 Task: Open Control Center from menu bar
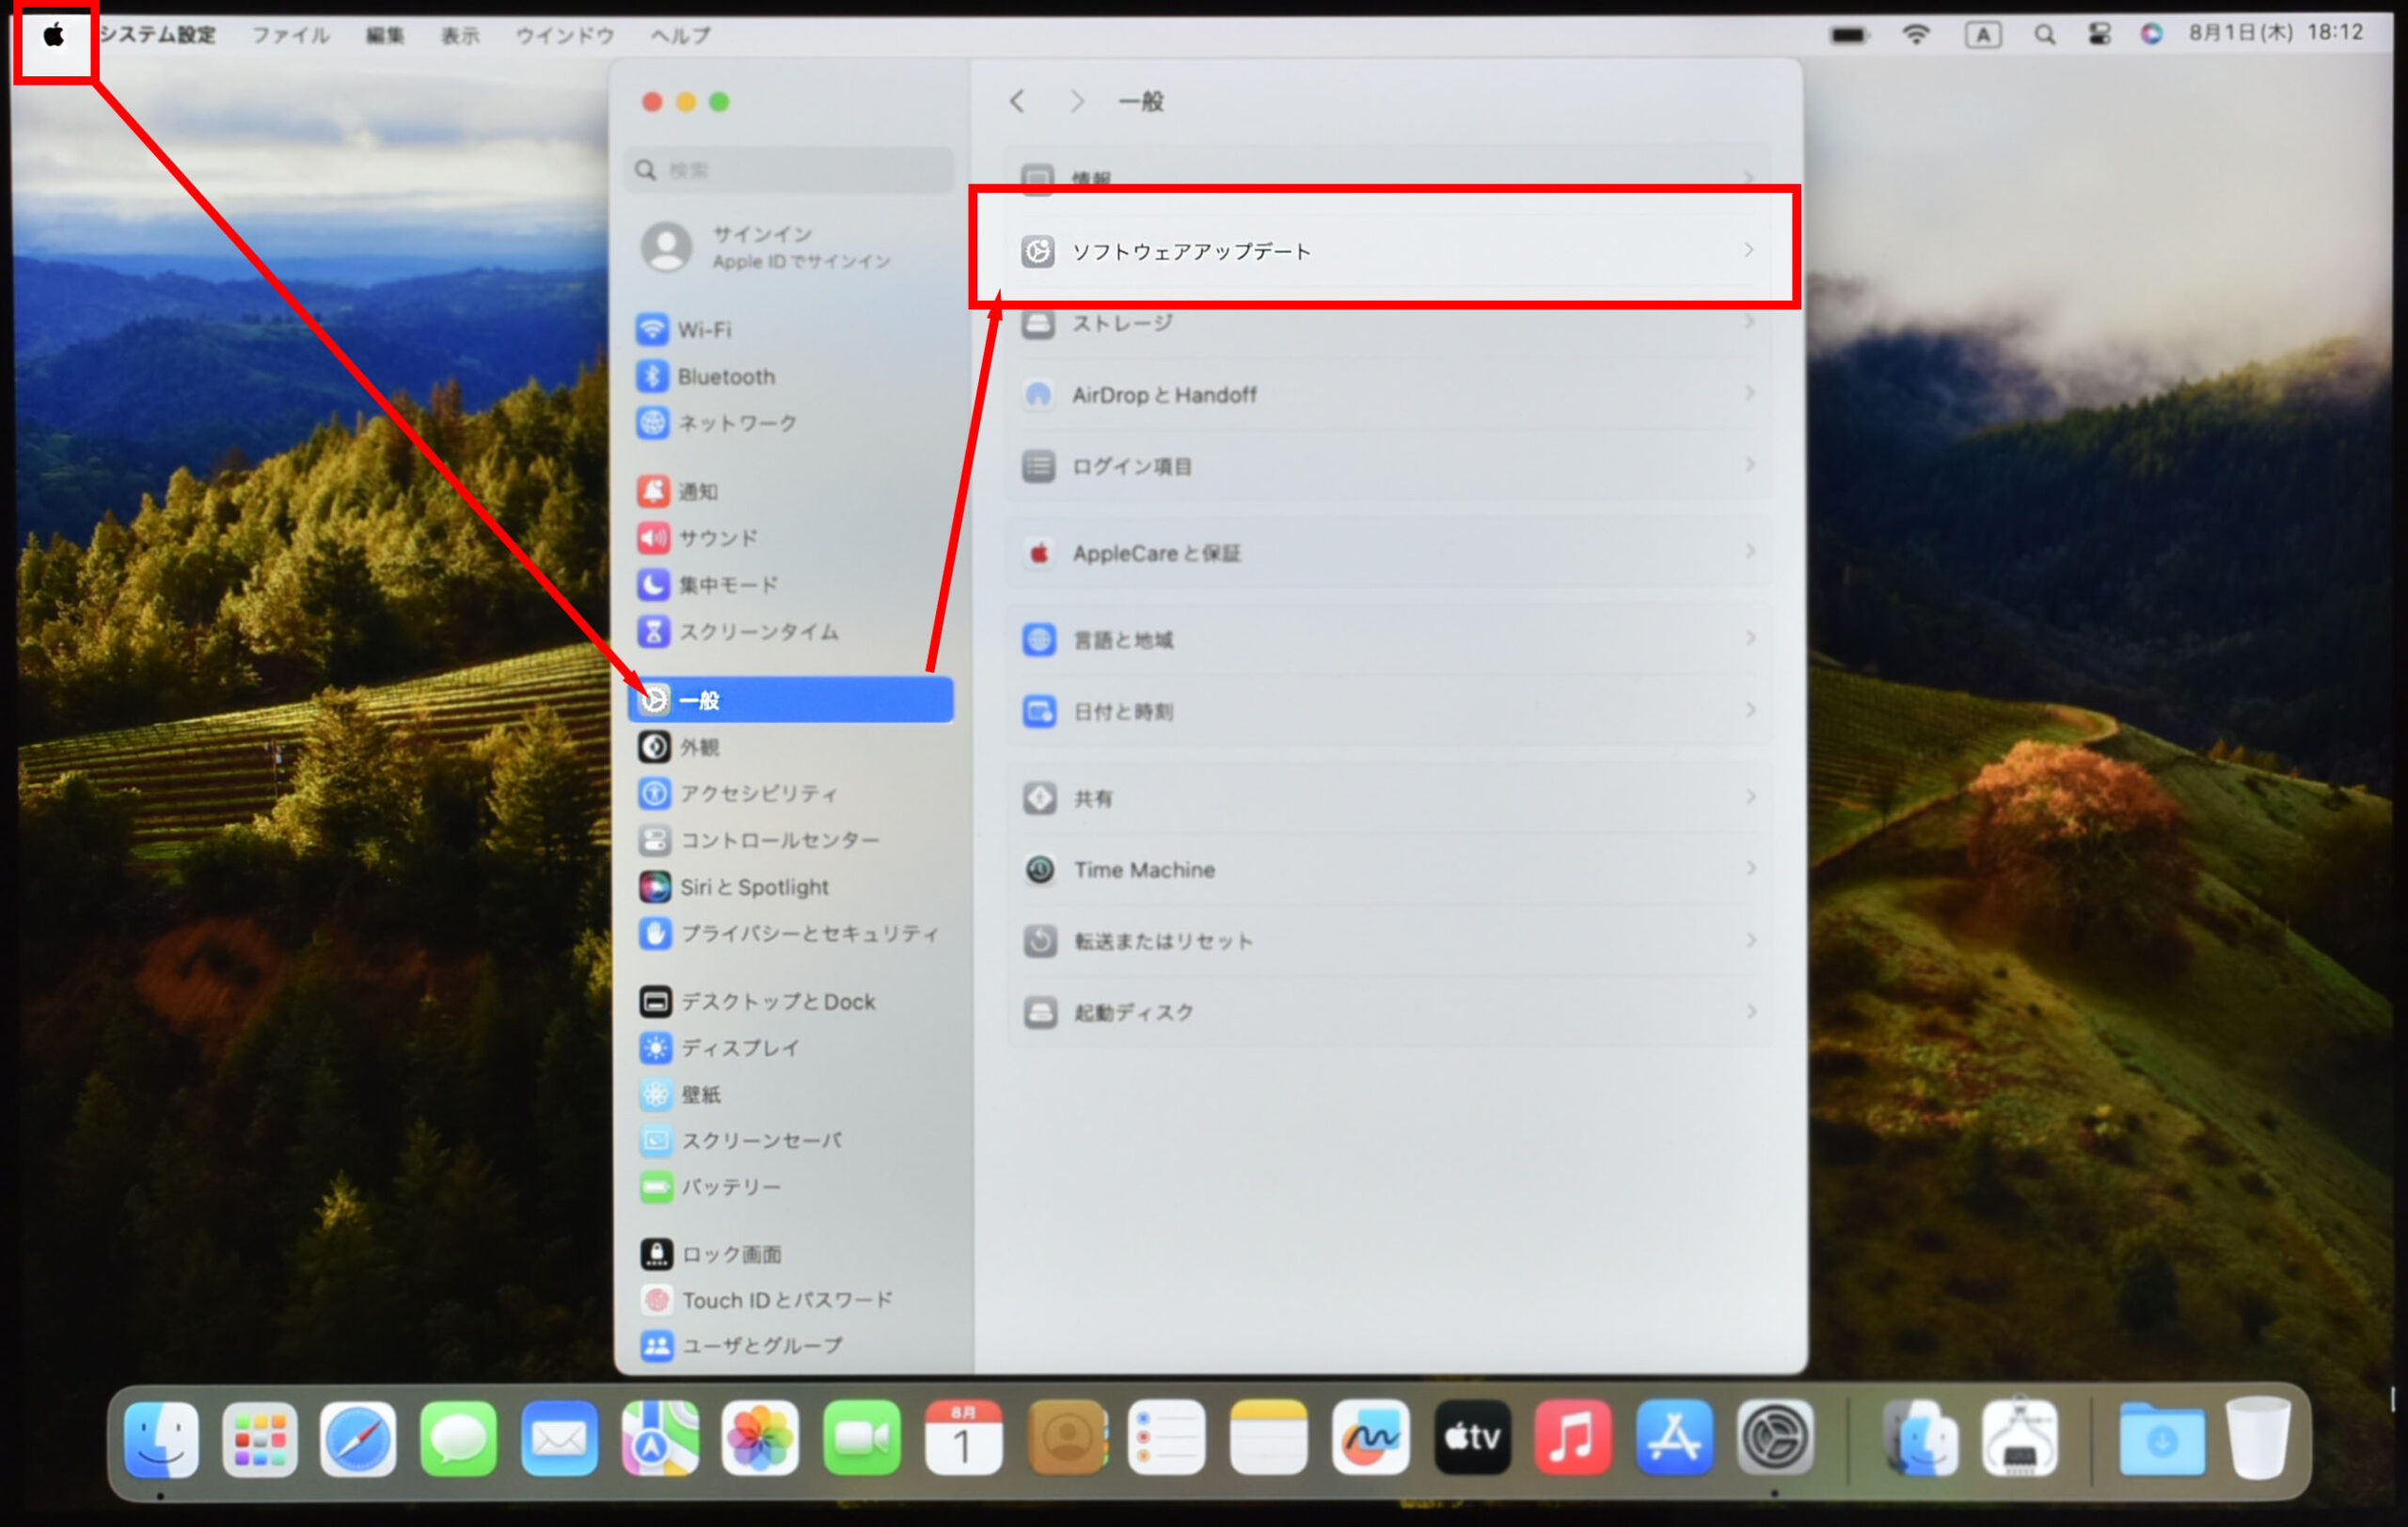(2100, 34)
